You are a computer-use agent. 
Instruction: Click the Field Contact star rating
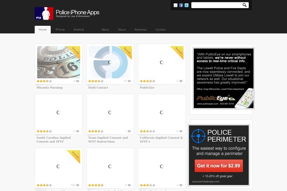point(96,81)
